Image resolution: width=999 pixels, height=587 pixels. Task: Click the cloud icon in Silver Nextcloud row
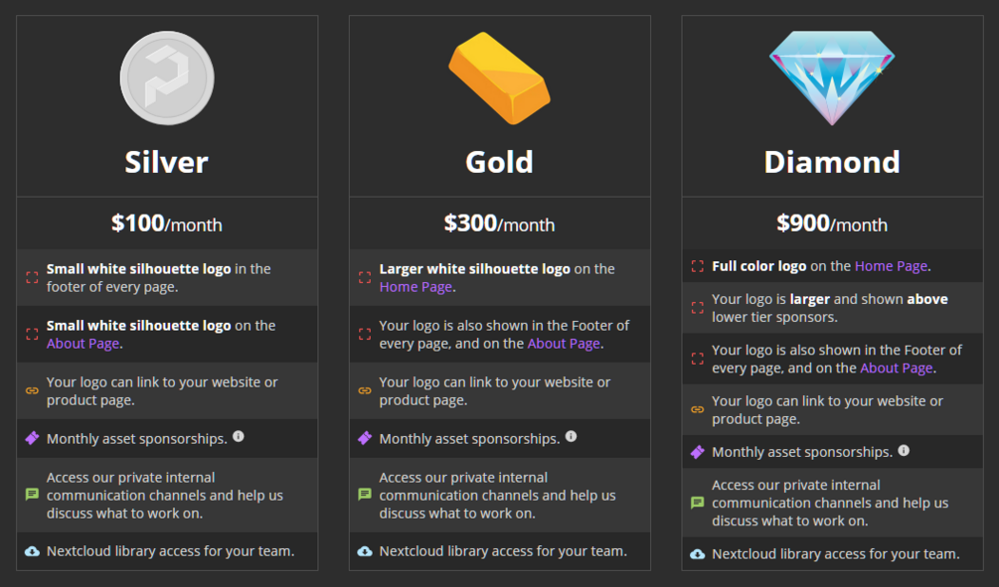[x=32, y=551]
